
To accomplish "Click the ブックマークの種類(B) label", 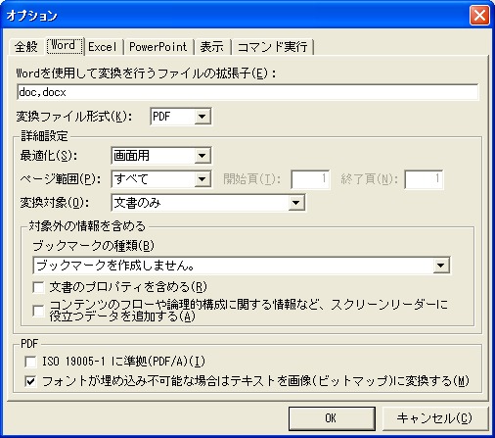I will point(93,246).
